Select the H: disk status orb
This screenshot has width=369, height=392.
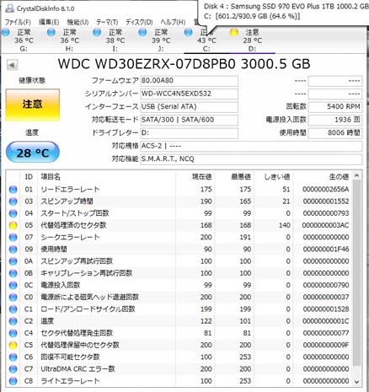pos(51,32)
